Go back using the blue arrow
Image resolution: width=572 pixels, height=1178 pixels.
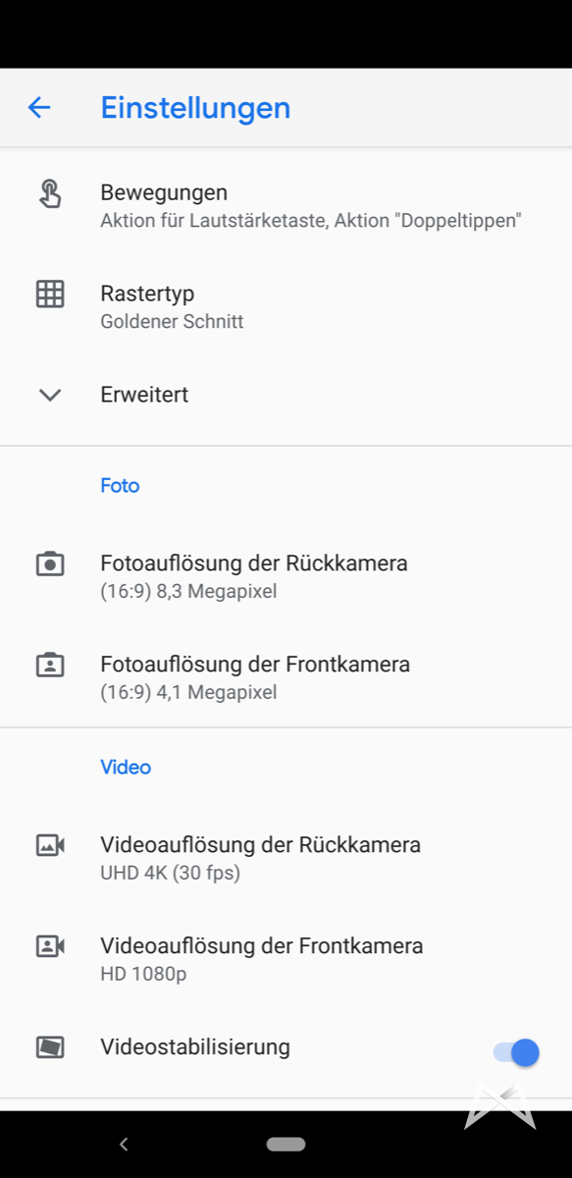click(x=39, y=107)
